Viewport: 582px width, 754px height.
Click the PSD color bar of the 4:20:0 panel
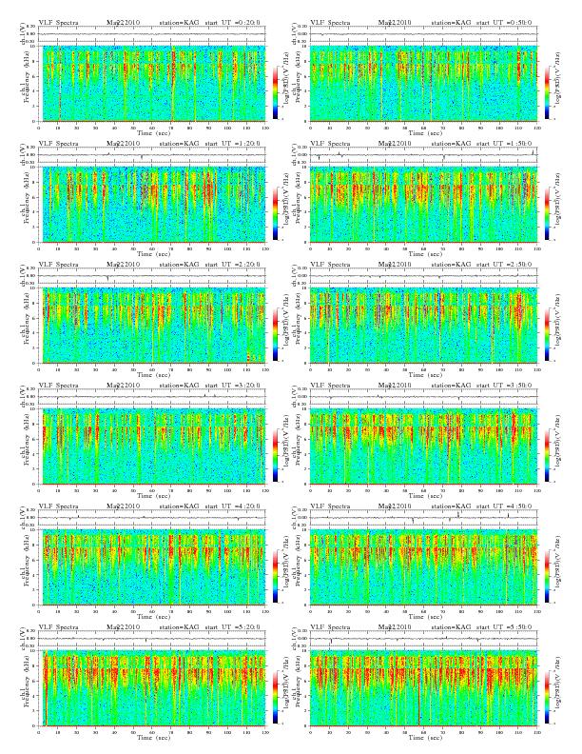pyautogui.click(x=275, y=576)
